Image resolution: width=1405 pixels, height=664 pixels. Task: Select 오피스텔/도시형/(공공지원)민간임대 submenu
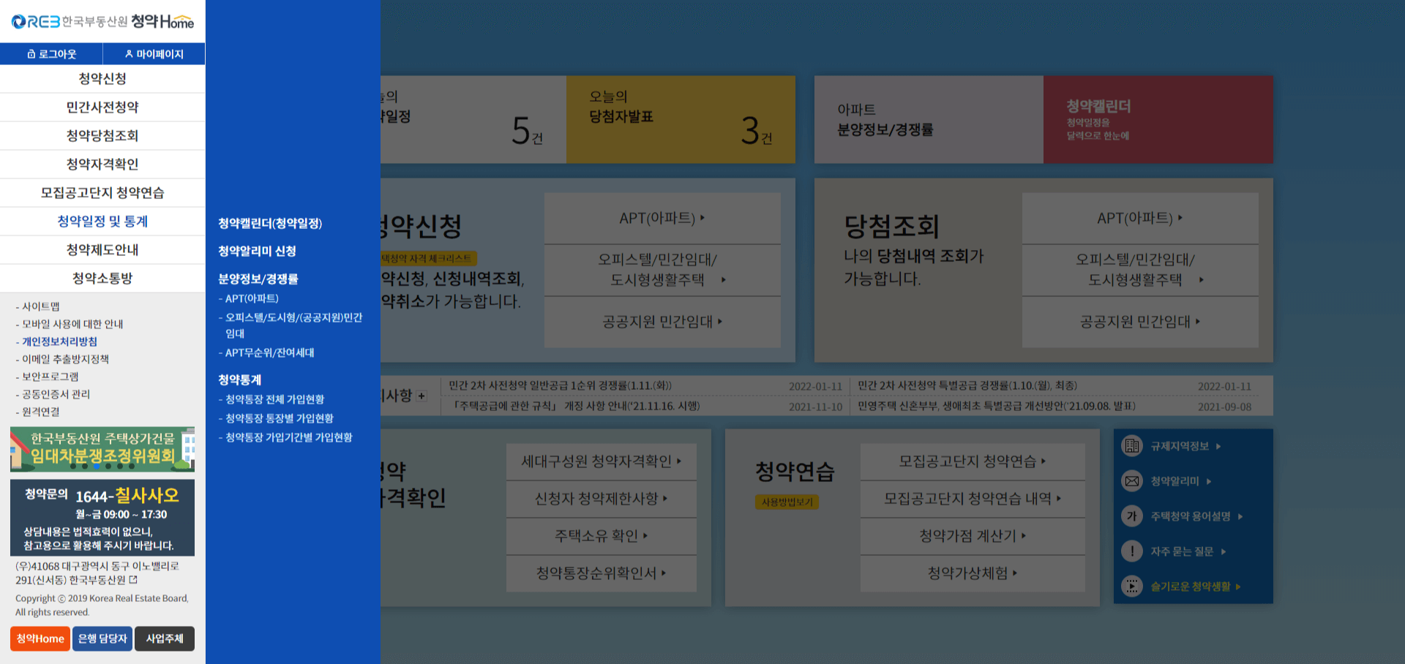[x=293, y=325]
